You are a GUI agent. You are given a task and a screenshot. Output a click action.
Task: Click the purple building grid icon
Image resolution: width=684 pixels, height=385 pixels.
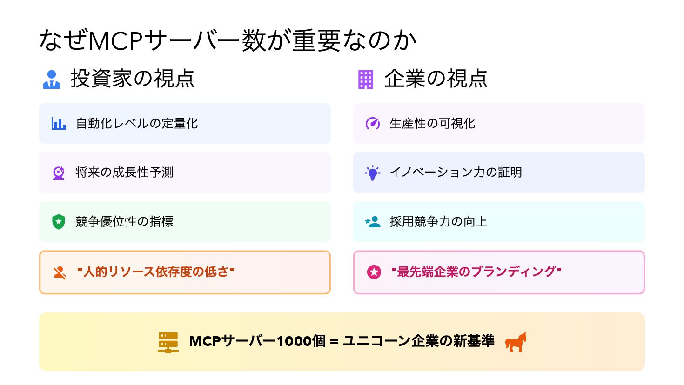click(366, 80)
